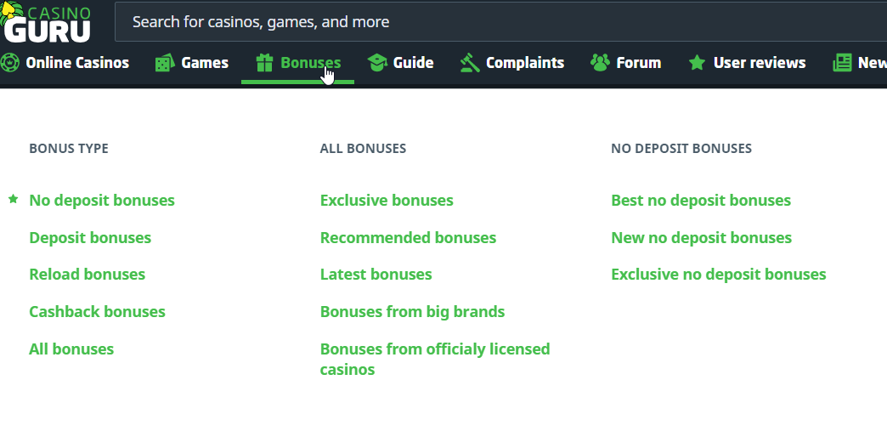Click the dice icon beside Games
The height and width of the screenshot is (431, 887).
coord(165,63)
